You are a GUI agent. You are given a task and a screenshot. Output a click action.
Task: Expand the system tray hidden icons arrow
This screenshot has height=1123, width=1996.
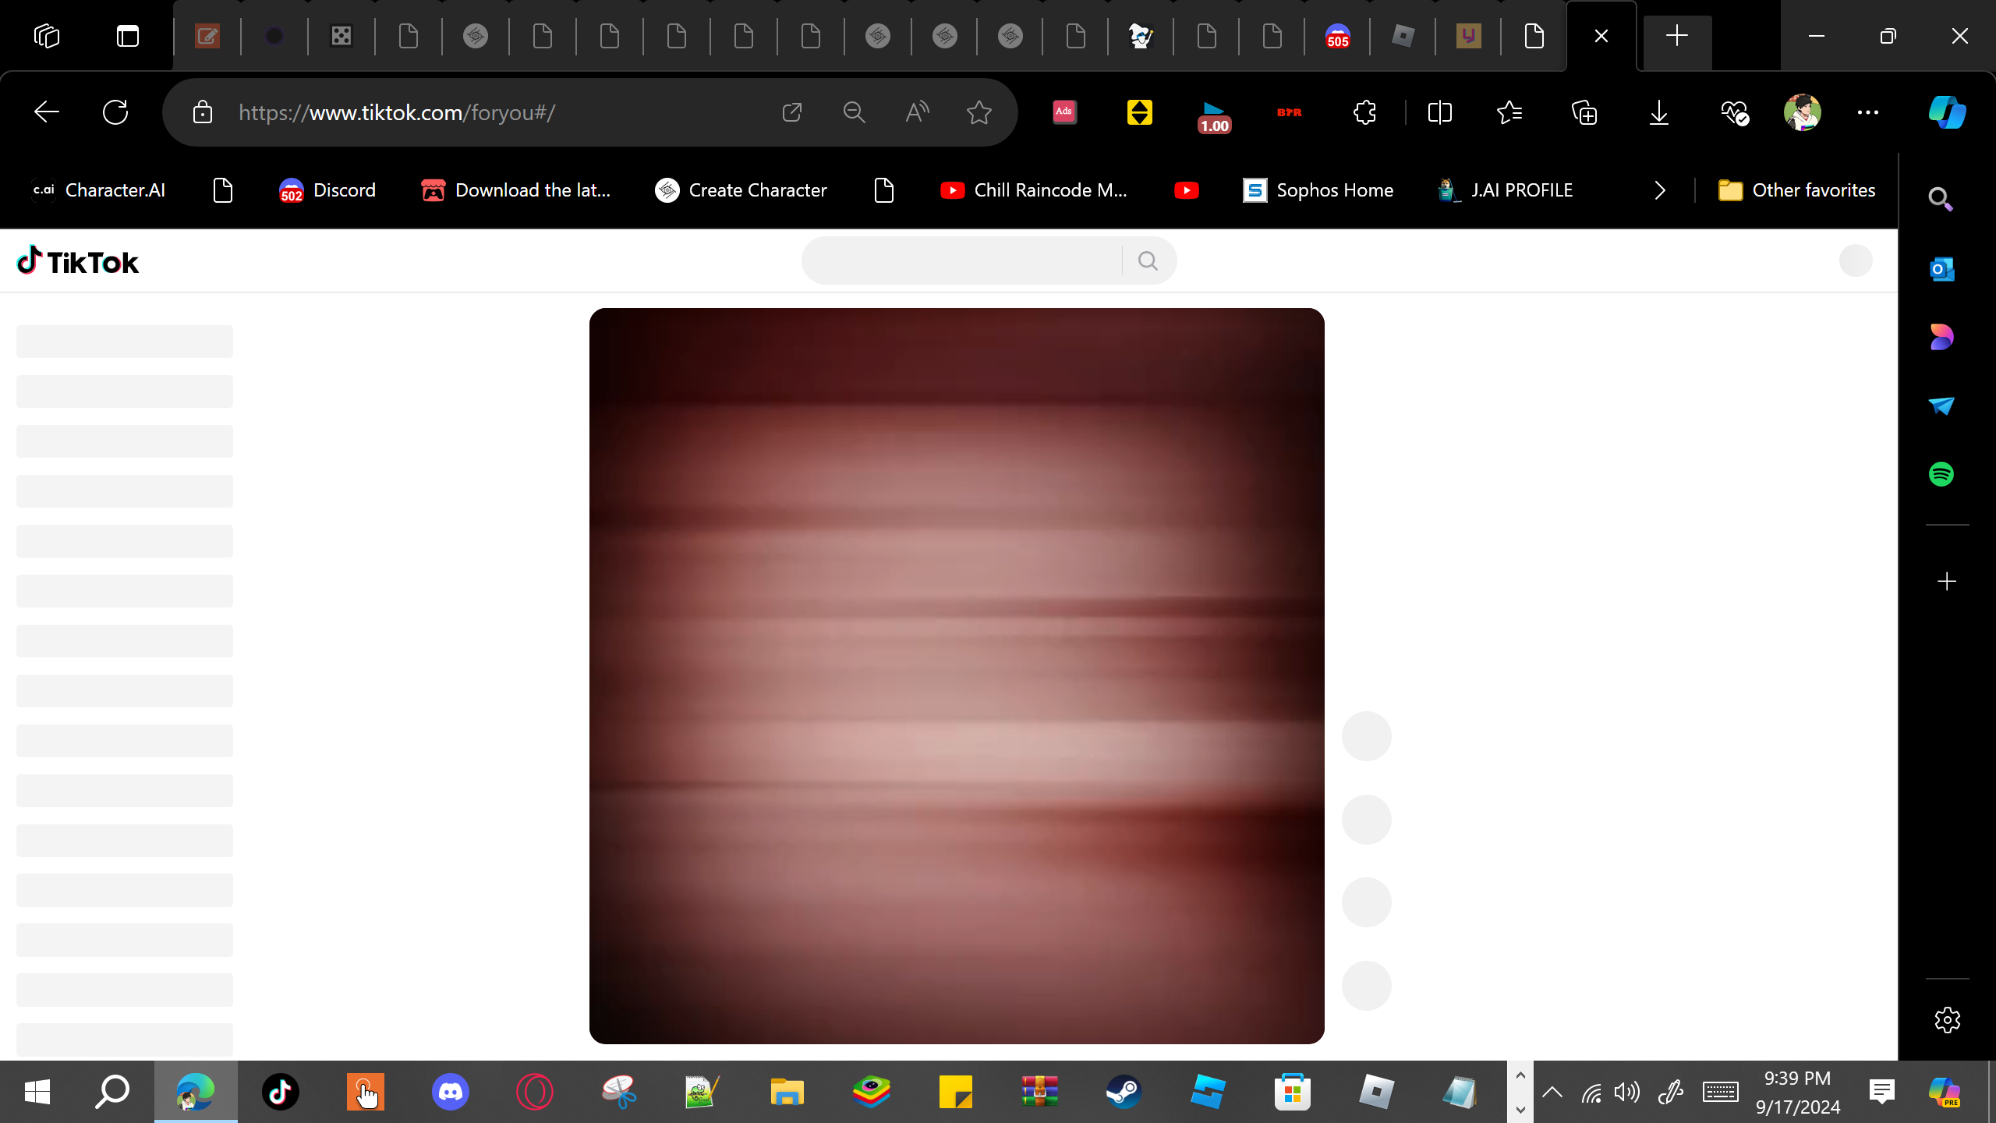1552,1092
